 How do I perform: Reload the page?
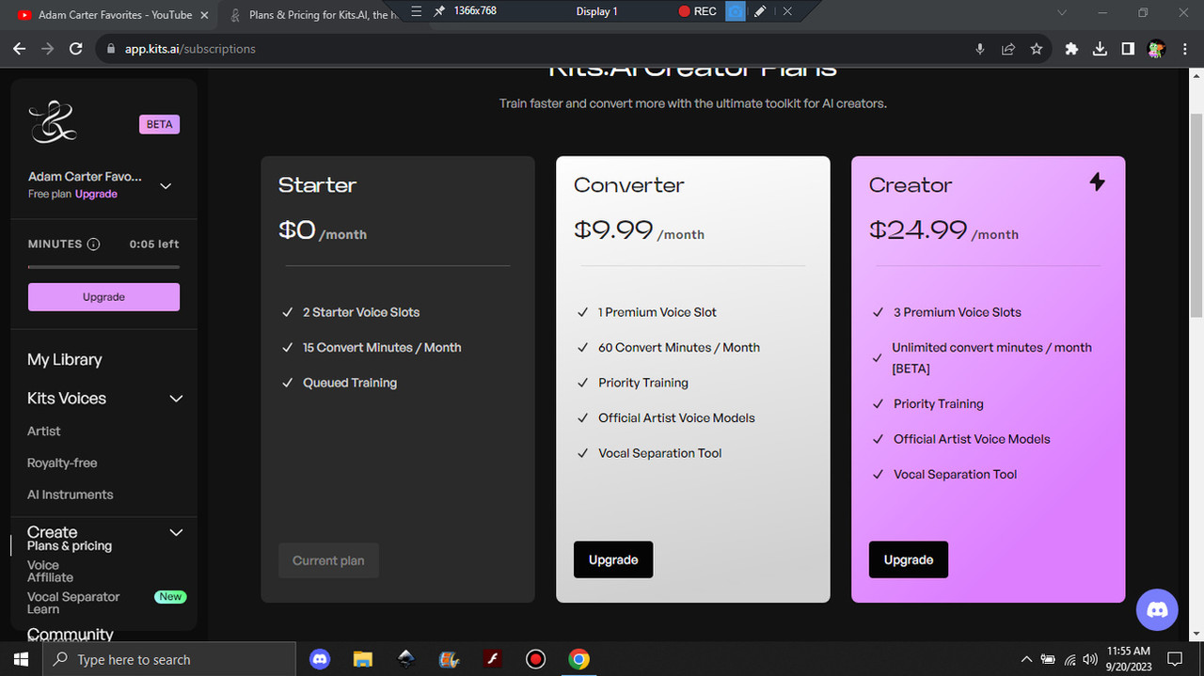pos(76,49)
